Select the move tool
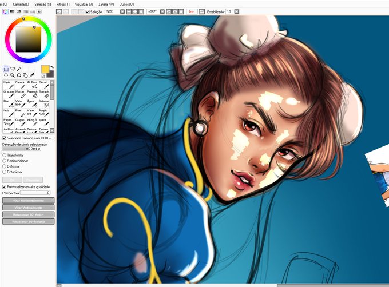This screenshot has height=287, width=389. point(6,75)
